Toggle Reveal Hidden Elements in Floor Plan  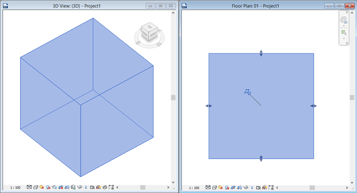pos(252,187)
